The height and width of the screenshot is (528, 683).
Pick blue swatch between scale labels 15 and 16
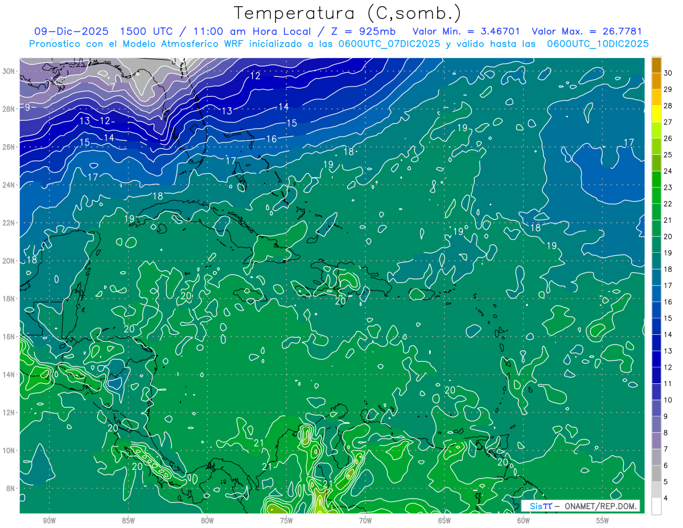pos(657,310)
